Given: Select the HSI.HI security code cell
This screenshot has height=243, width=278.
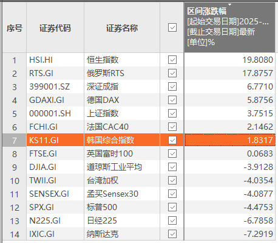Looking at the screenshot, I should [x=55, y=60].
